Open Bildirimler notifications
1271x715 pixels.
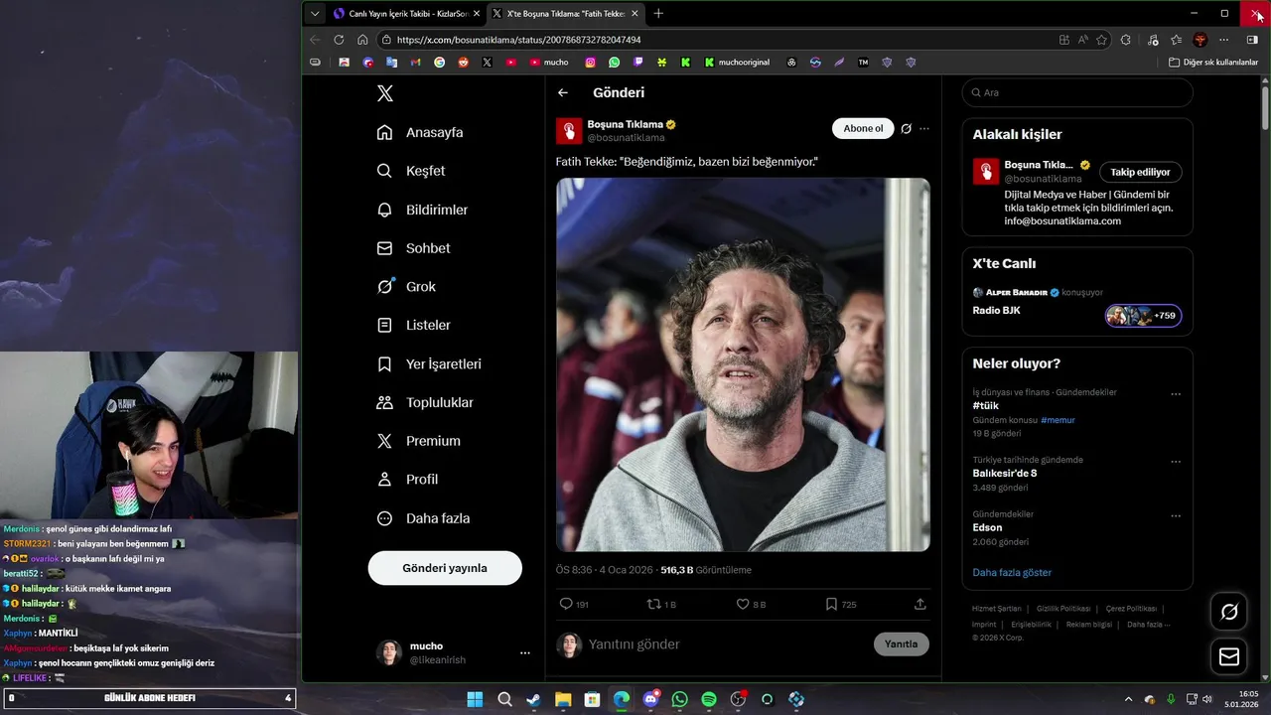[422, 210]
